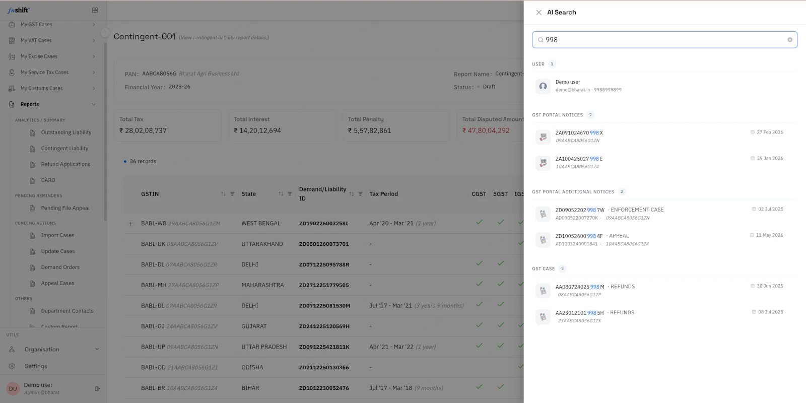806x403 pixels.
Task: Open AA080724025998M refunds case
Action: pyautogui.click(x=664, y=291)
